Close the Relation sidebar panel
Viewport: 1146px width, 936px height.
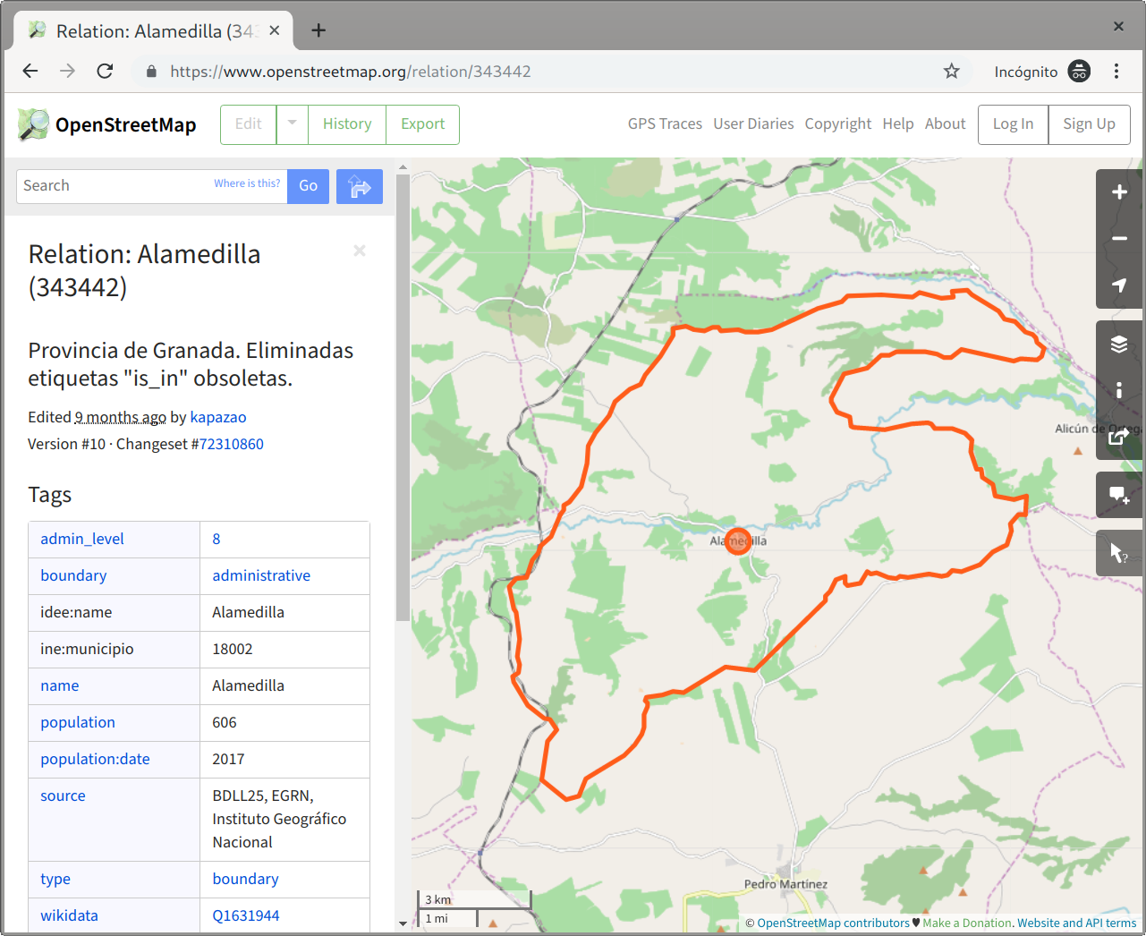tap(360, 251)
